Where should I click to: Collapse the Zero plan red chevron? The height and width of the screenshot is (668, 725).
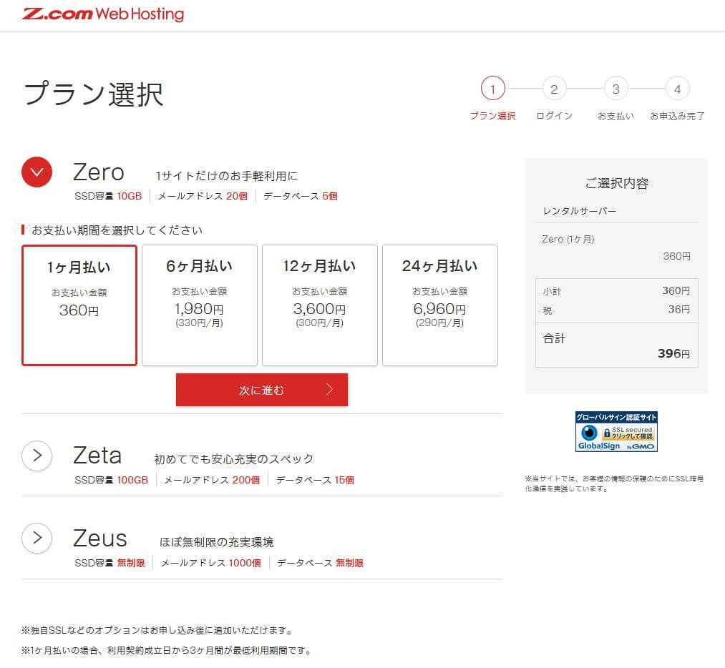[37, 172]
